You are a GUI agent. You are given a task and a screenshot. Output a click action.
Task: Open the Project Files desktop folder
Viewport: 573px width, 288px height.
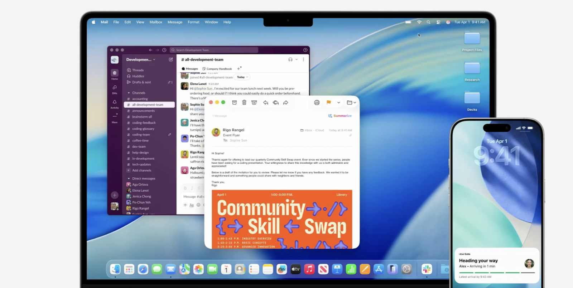[x=472, y=42]
